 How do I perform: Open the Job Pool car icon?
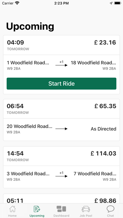point(86,209)
